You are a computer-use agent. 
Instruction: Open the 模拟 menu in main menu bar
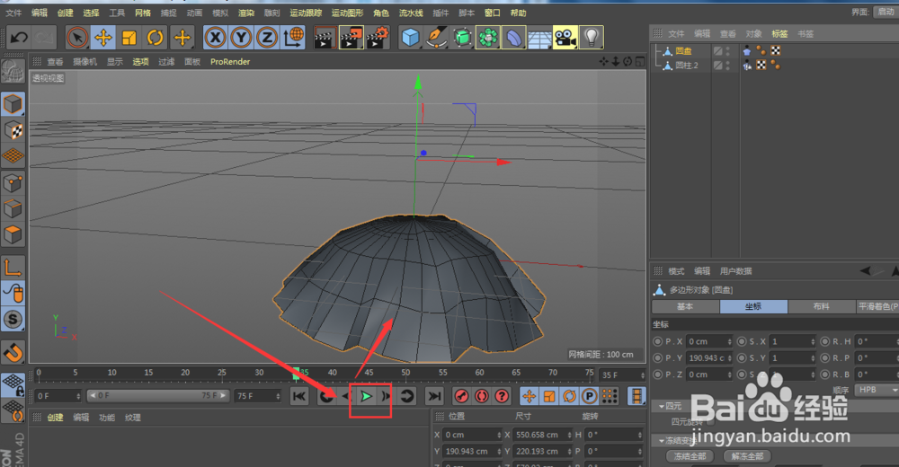[220, 13]
